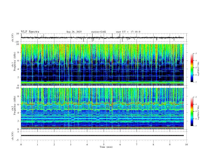210x162 pixels.
Task: Click the x-axis tick label "0"
Action: point(21,145)
